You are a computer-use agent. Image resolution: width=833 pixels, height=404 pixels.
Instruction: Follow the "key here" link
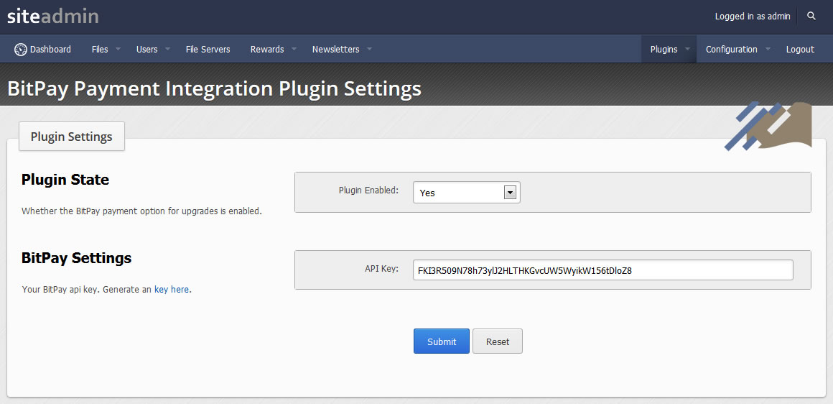172,290
